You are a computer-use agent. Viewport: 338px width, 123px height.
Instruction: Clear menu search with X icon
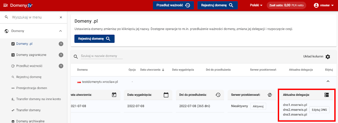click(61, 17)
